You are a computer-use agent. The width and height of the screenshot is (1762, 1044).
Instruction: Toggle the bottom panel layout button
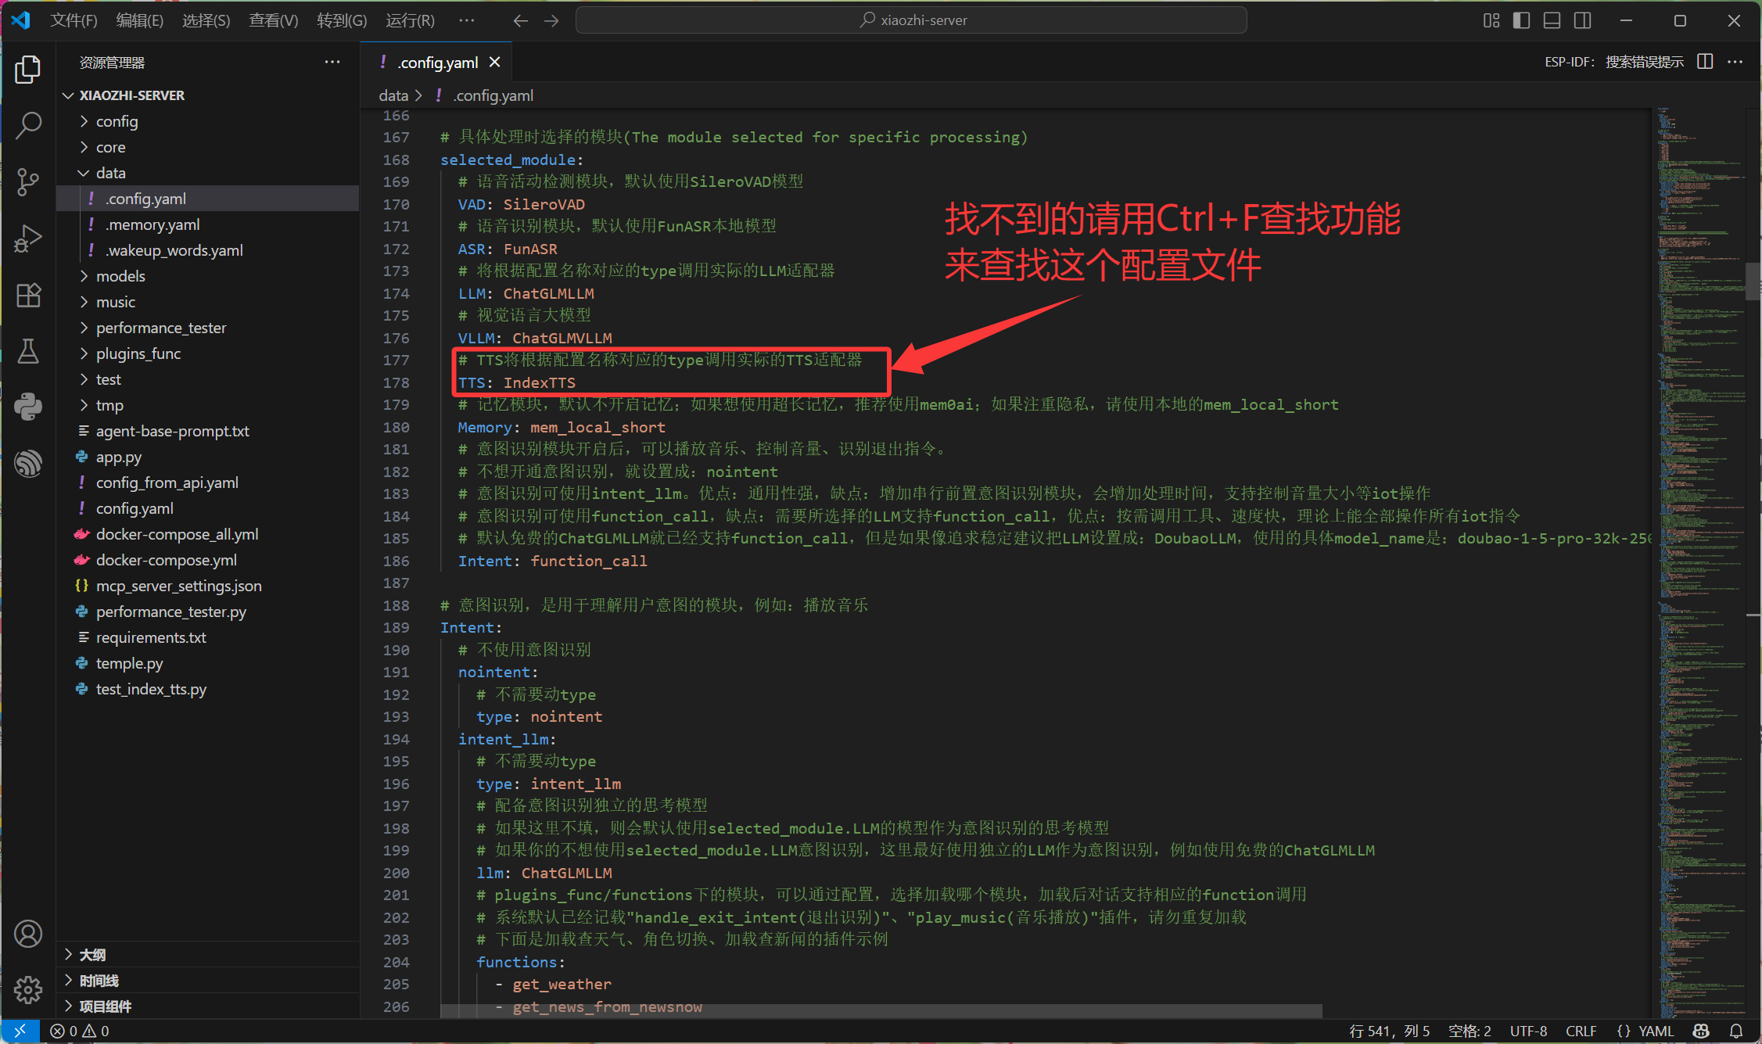click(1552, 20)
